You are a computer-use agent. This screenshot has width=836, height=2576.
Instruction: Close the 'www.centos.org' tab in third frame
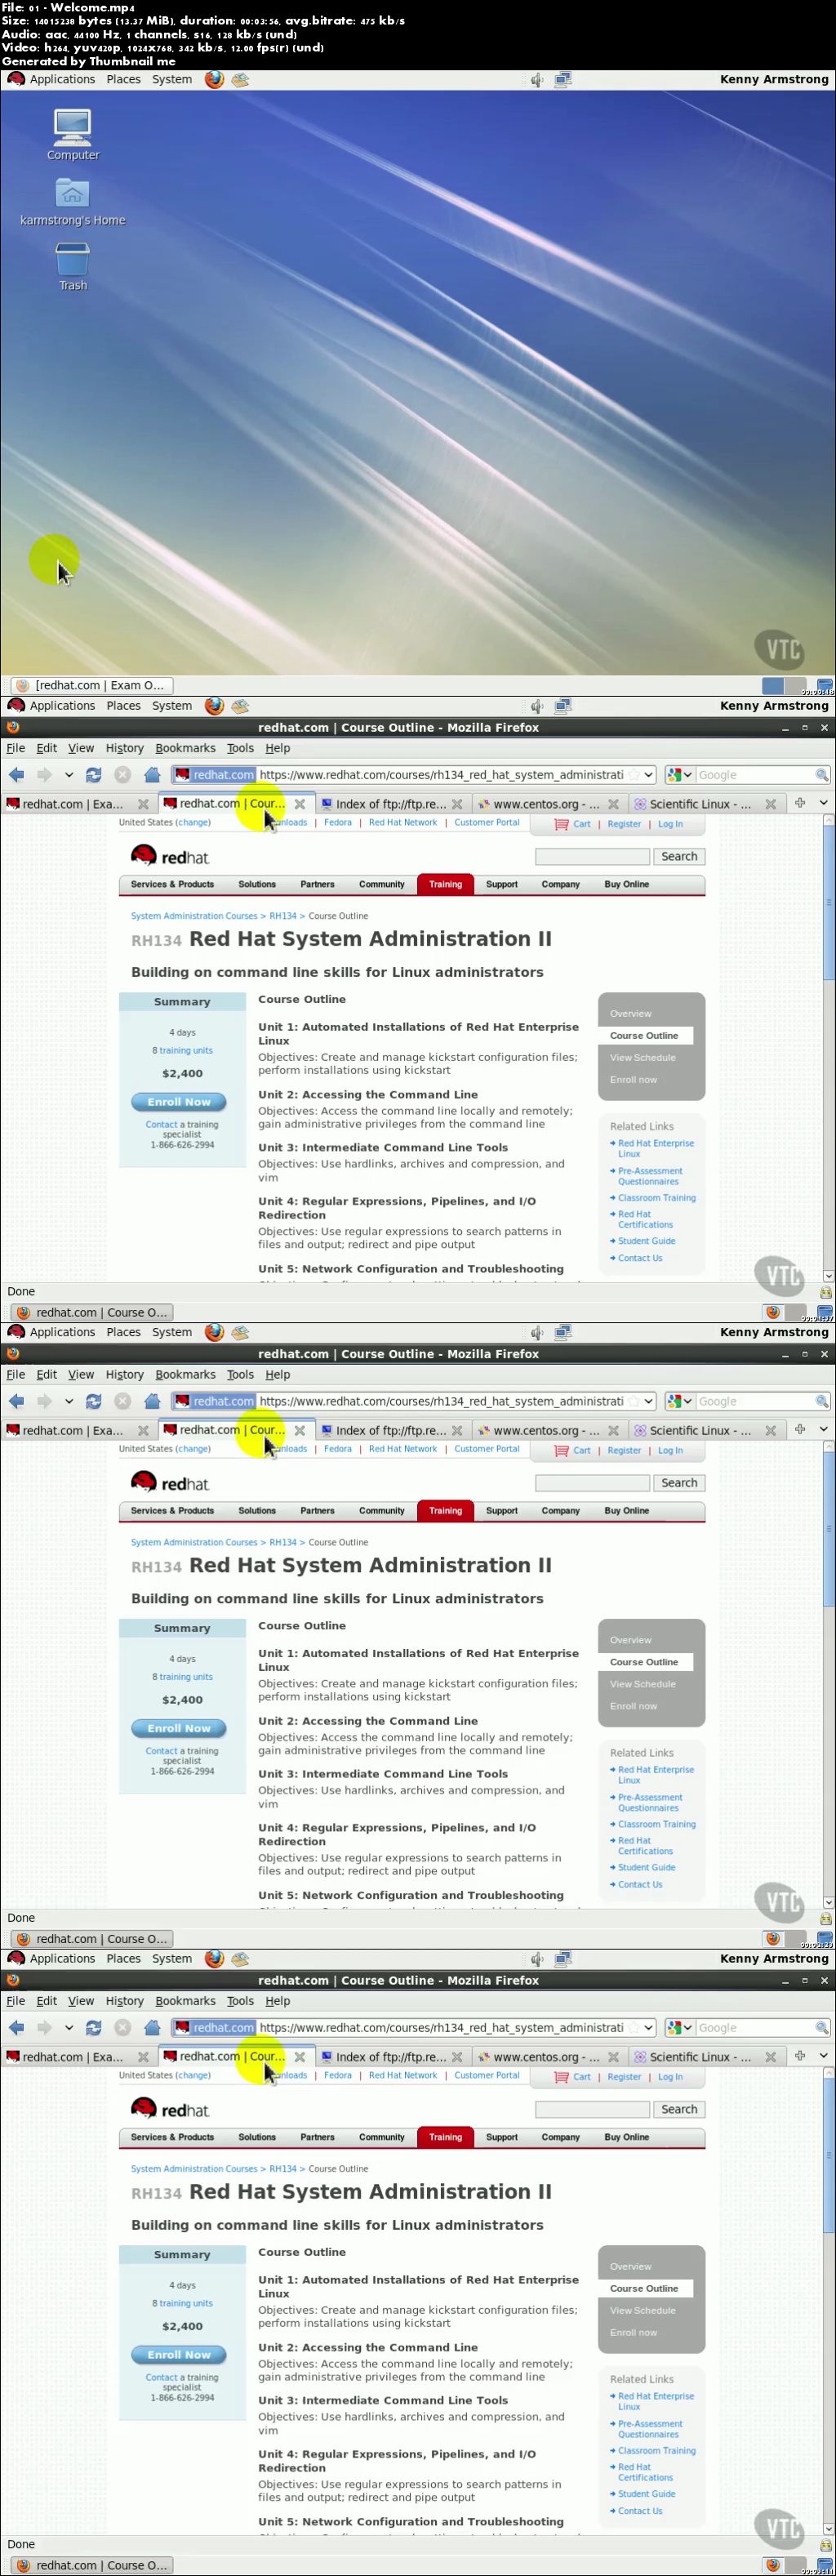coord(614,1431)
